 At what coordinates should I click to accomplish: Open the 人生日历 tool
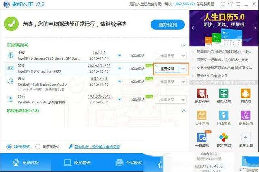(x=202, y=118)
